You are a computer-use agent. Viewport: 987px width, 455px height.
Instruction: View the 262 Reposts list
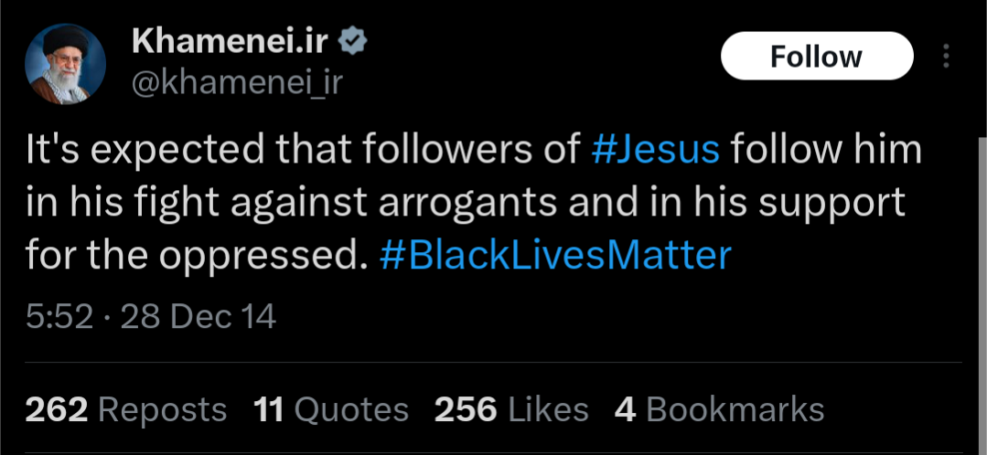126,409
